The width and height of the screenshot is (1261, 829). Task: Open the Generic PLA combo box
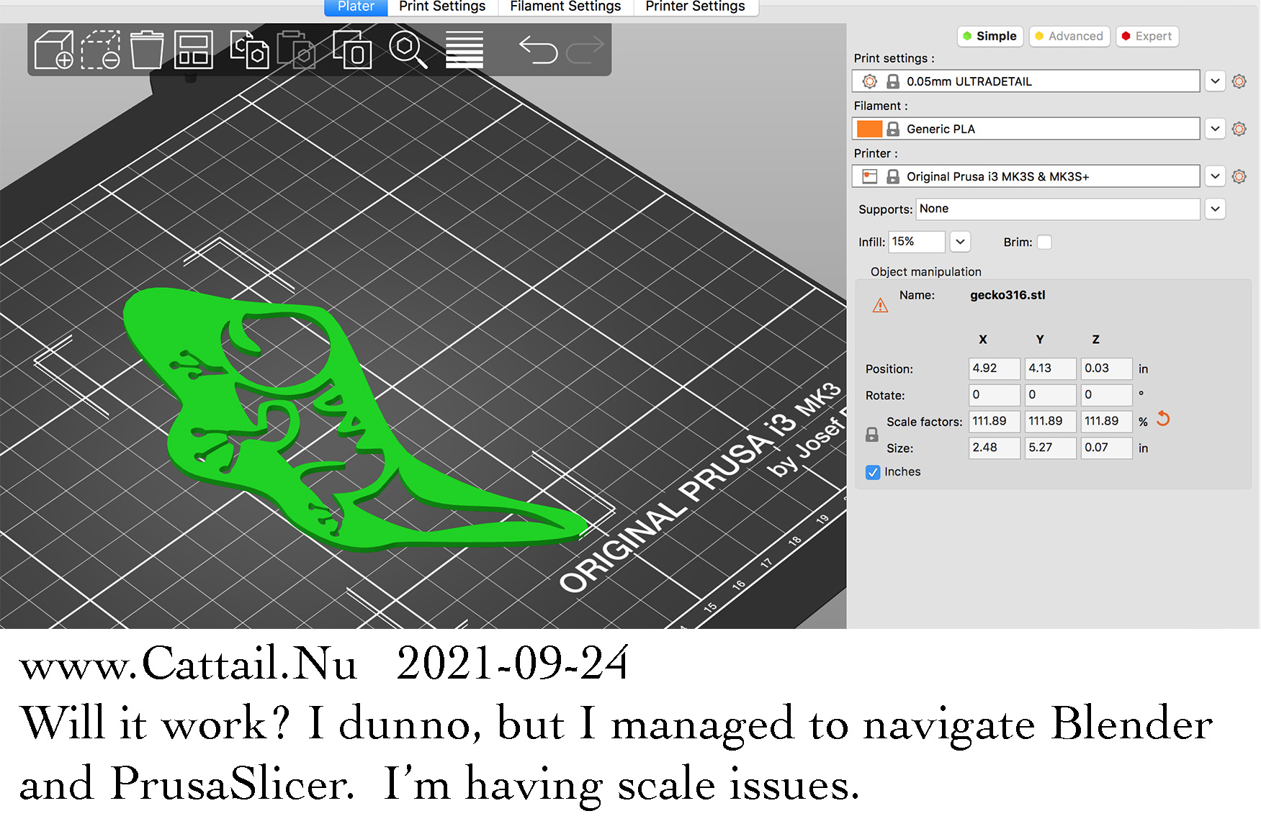[x=1026, y=129]
